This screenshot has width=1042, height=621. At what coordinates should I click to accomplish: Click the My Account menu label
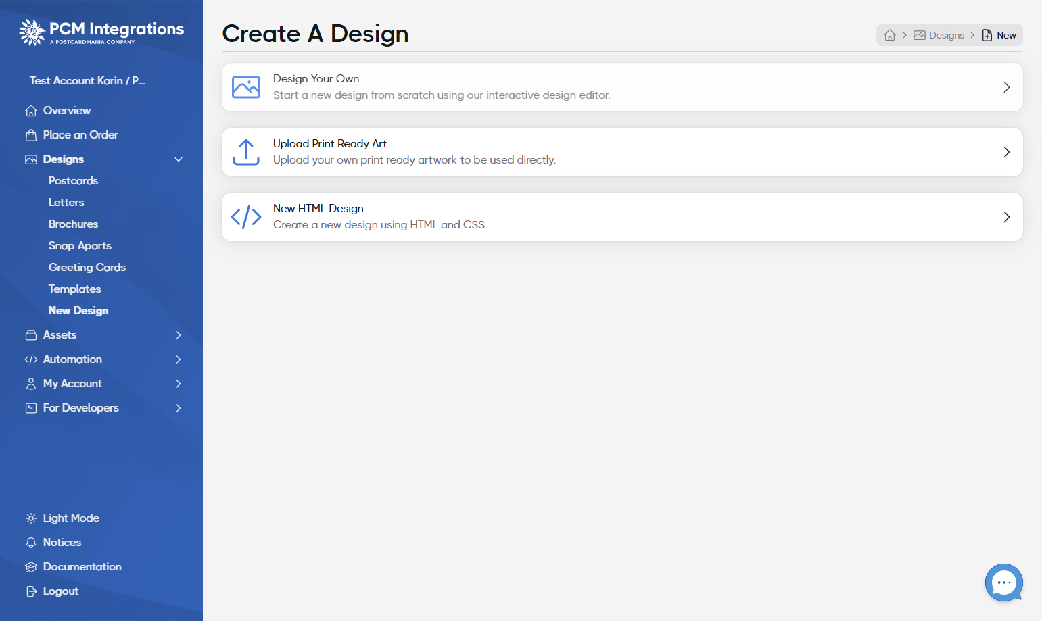pos(72,384)
